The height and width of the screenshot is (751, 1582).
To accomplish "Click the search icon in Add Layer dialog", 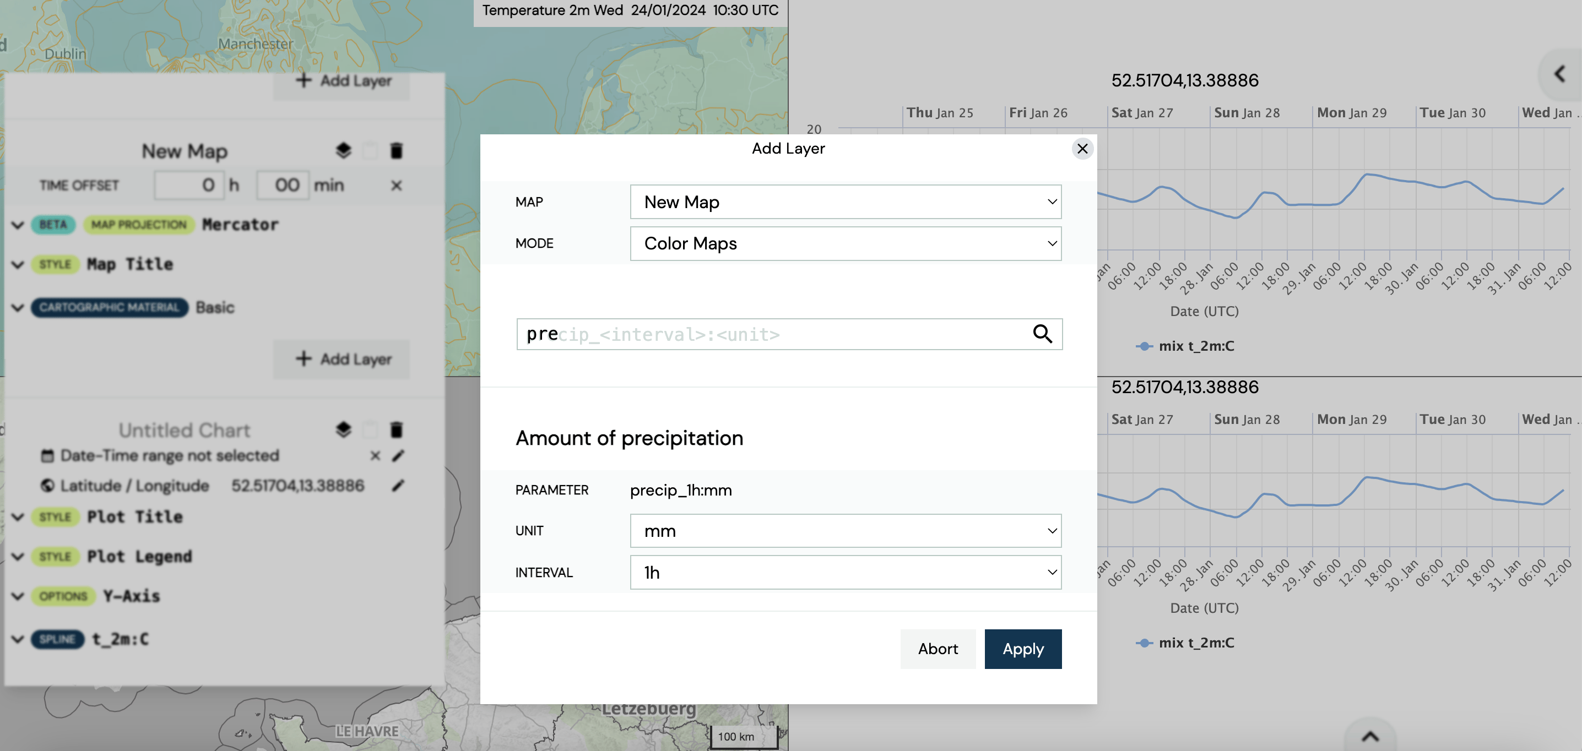I will pos(1043,334).
